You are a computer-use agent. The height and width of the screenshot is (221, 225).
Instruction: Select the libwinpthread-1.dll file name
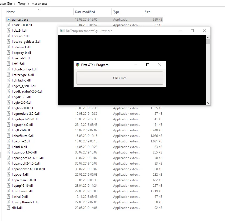(x=25, y=202)
